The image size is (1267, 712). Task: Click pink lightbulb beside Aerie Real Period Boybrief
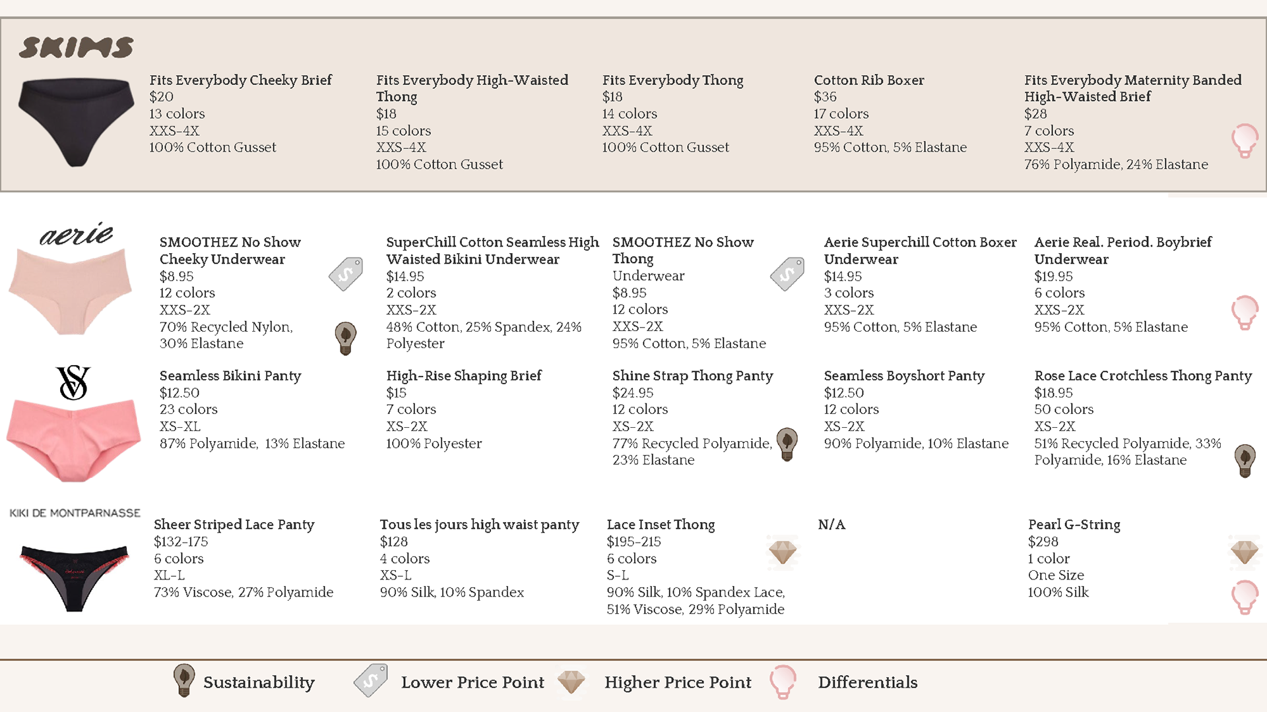click(1245, 312)
